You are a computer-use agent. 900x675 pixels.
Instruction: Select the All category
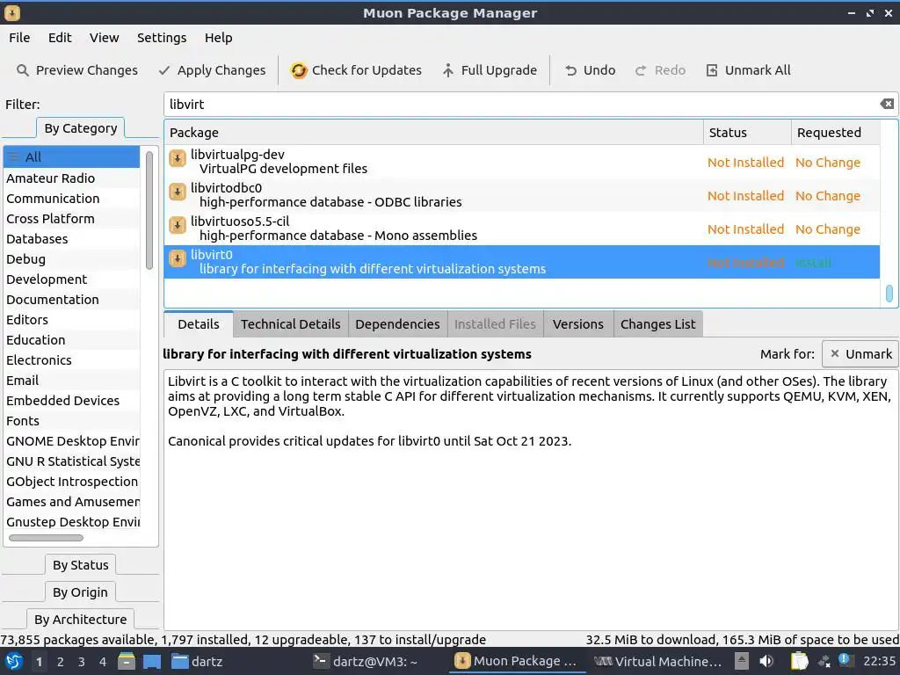point(72,156)
